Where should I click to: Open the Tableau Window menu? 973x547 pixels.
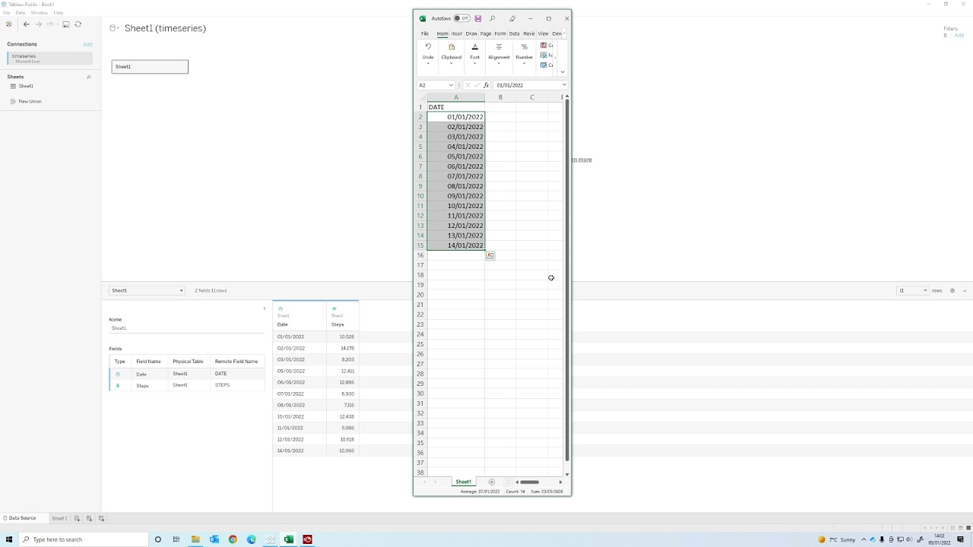point(40,13)
